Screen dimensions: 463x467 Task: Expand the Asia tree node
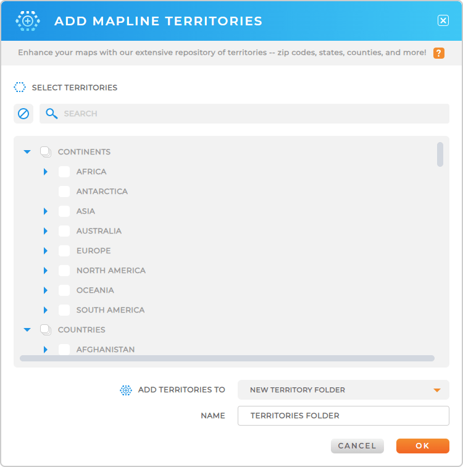click(x=46, y=211)
